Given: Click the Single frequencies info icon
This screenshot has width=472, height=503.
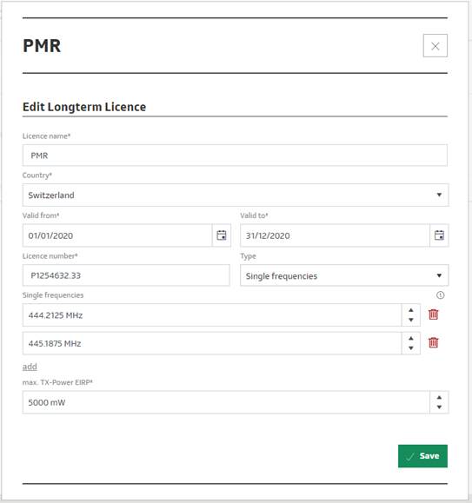Looking at the screenshot, I should tap(440, 295).
